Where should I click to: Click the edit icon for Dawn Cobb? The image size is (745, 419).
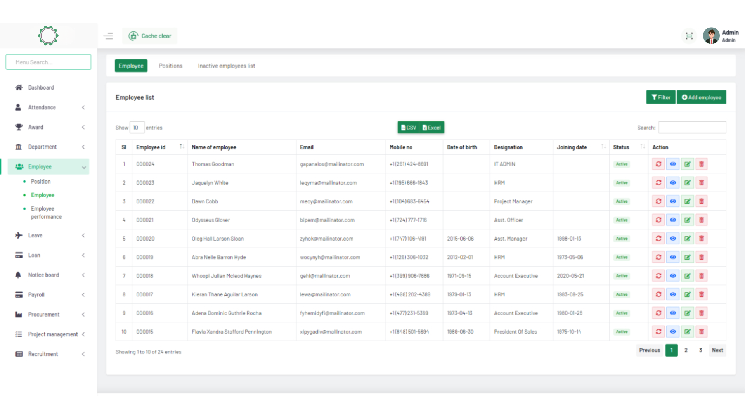[687, 201]
